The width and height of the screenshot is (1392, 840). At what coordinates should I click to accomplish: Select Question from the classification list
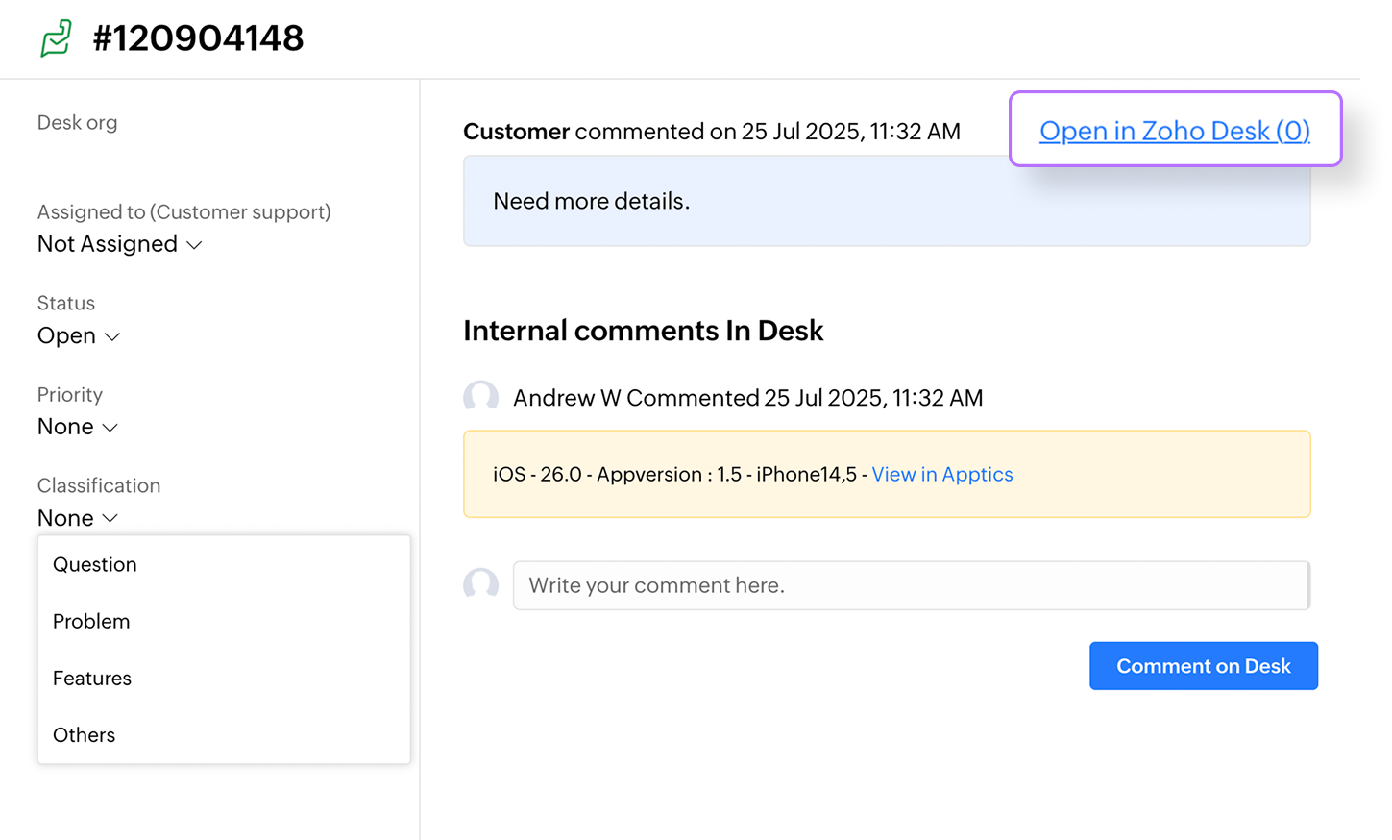94,564
